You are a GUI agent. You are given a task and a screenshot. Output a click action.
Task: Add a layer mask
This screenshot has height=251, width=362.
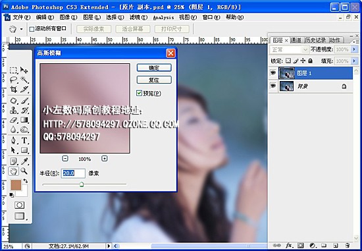pyautogui.click(x=300, y=246)
